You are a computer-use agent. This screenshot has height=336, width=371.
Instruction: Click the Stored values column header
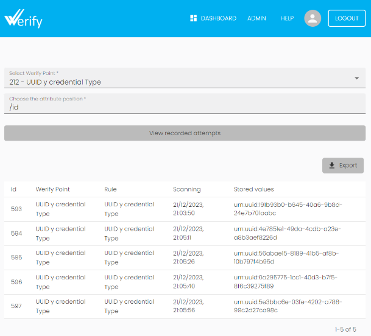253,189
